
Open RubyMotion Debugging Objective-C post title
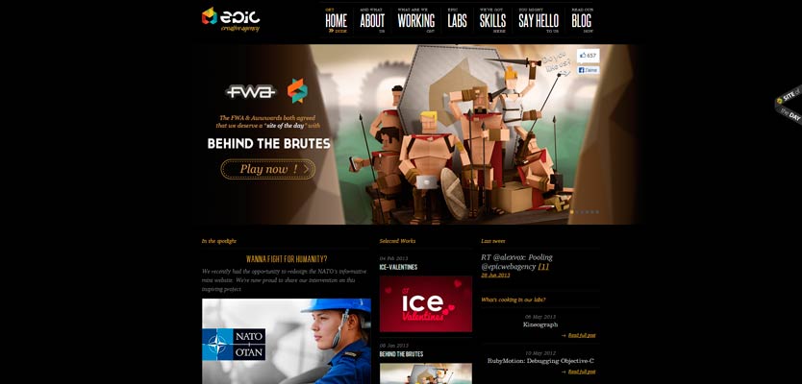pos(540,361)
